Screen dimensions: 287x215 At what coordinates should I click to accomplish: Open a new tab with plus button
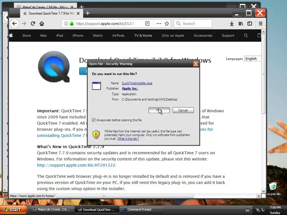click(x=88, y=13)
